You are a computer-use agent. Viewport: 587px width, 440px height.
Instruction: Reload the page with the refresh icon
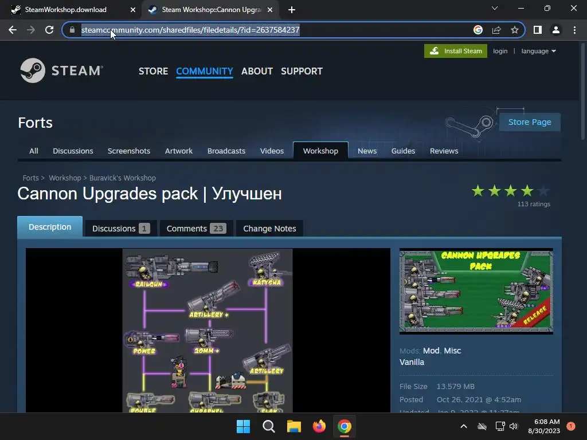[49, 30]
